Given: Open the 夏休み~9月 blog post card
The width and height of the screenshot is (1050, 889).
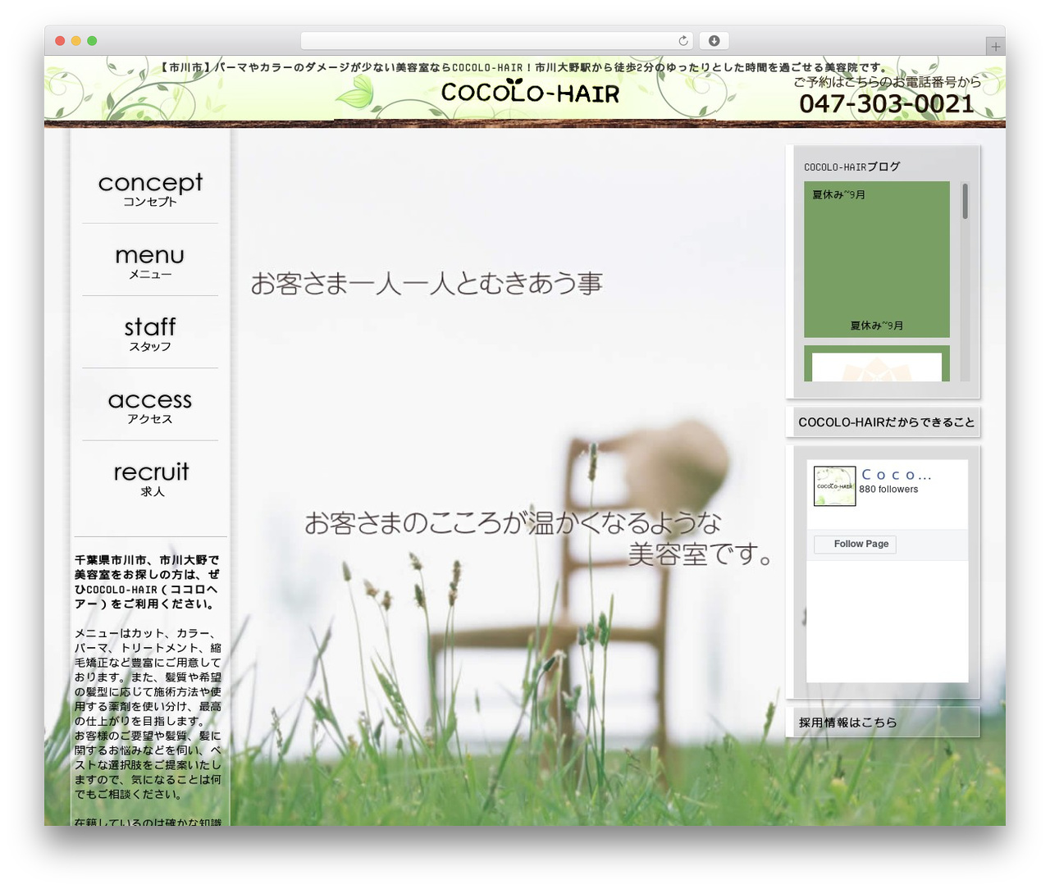Looking at the screenshot, I should coord(877,259).
